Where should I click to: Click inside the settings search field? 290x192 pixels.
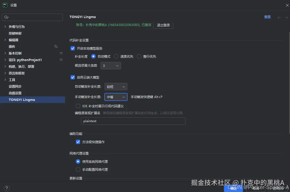(x=32, y=17)
